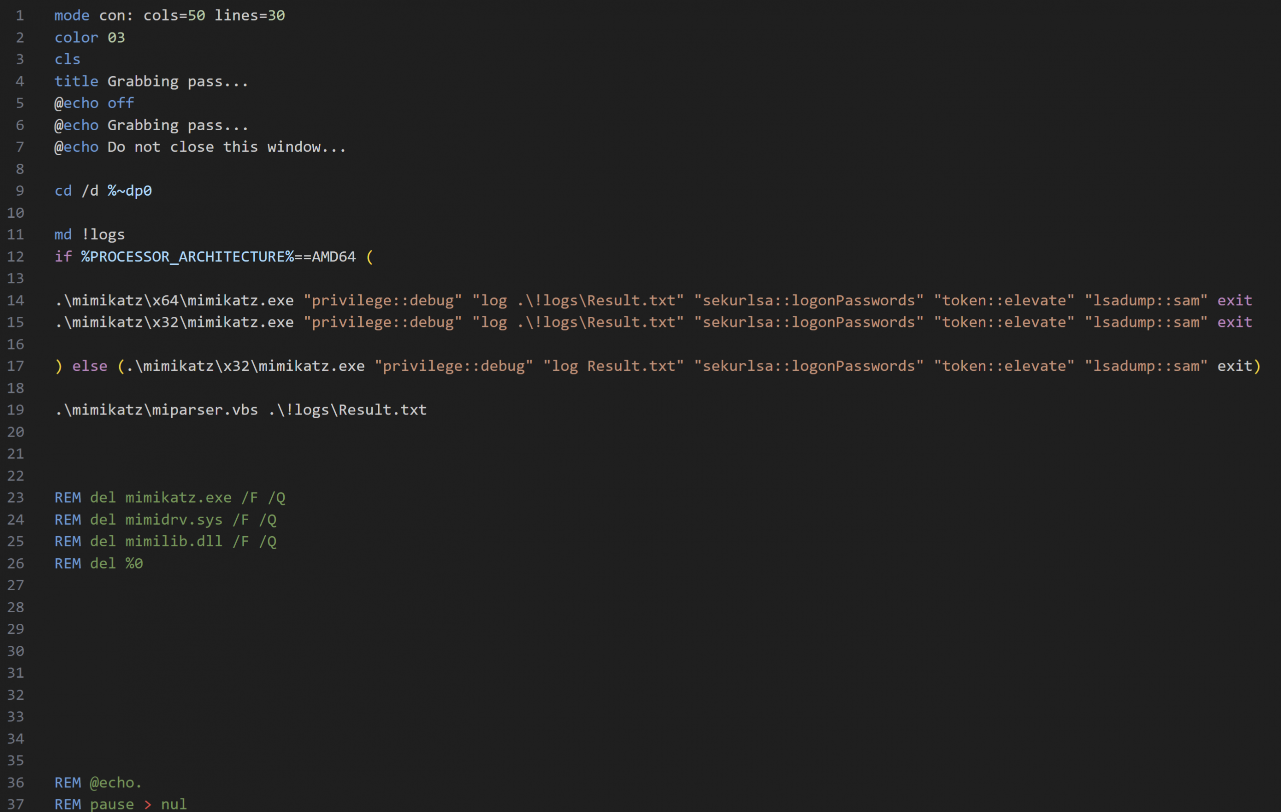Click the 'cd' command on line 9
Screen dimensions: 1281x812
[x=63, y=191]
